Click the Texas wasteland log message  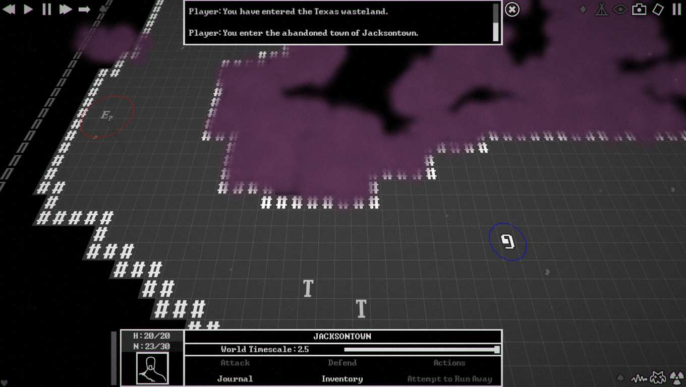(289, 12)
